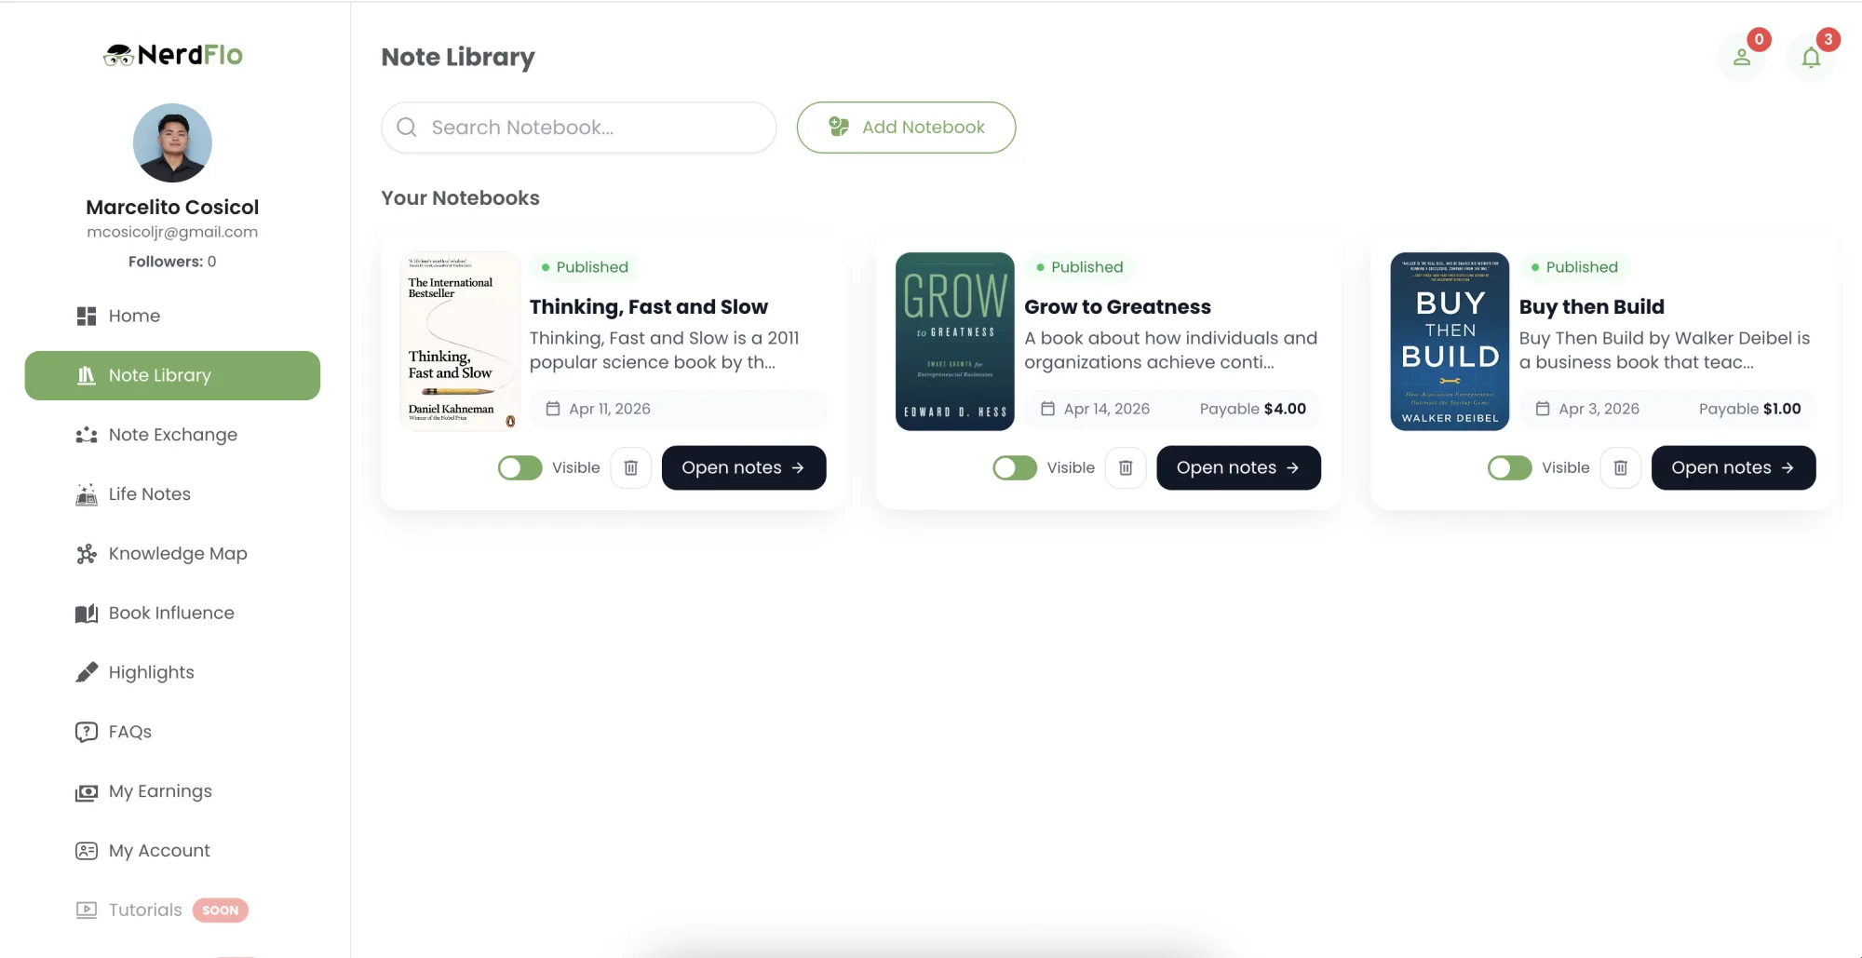Delete the Buy then Build notebook
Image resolution: width=1862 pixels, height=958 pixels.
click(x=1621, y=467)
